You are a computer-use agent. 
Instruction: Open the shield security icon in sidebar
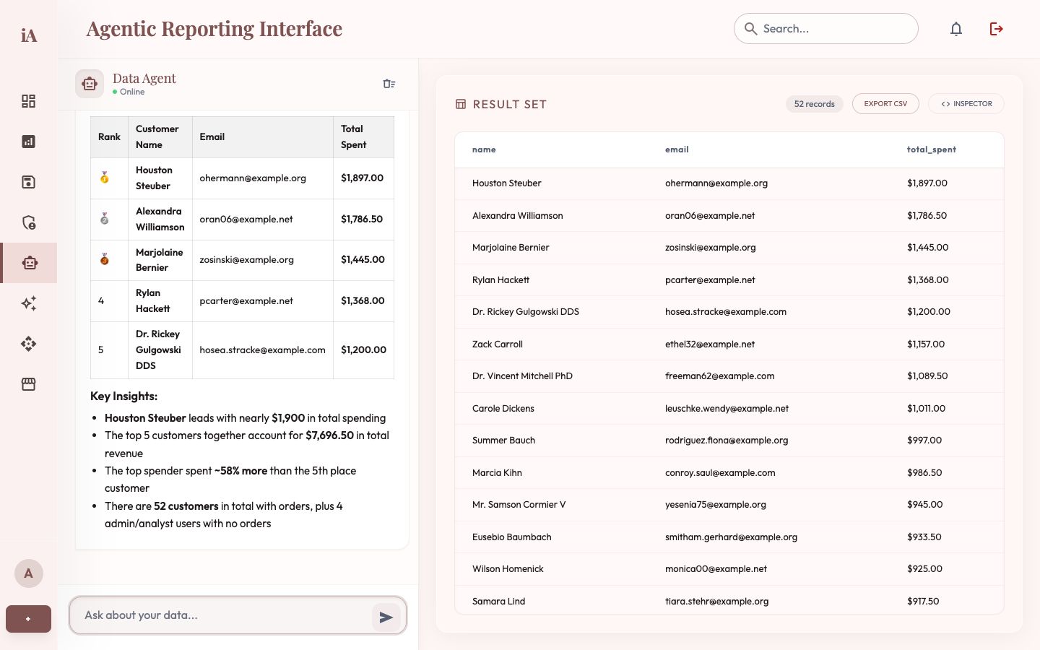tap(28, 222)
